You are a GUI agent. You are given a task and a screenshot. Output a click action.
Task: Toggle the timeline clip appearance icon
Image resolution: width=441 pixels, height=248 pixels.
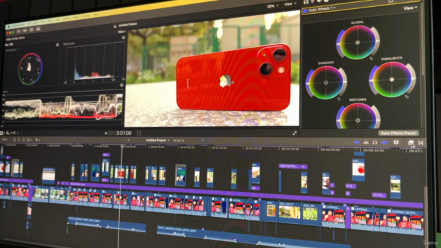(x=396, y=143)
